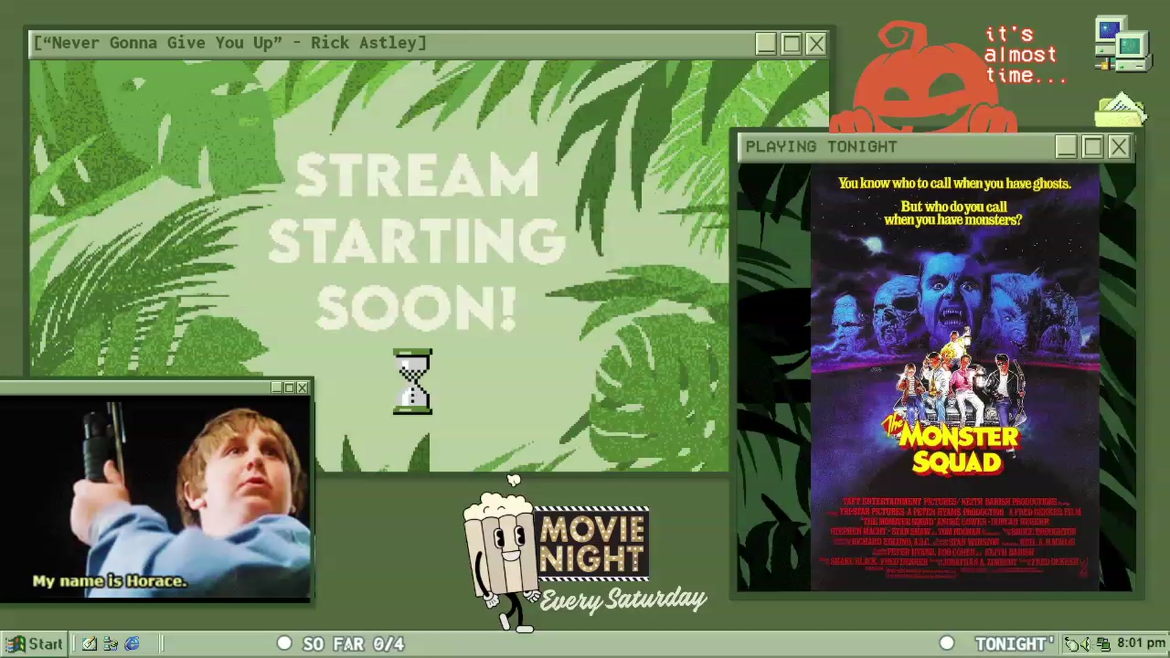Maximize the PLAYING TONIGHT window

point(1093,147)
